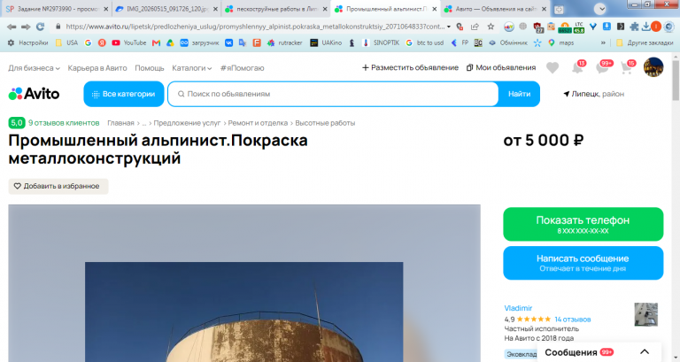Viewport: 680px width, 362px height.
Task: Expand the Для бизнеса dropdown
Action: (x=34, y=68)
